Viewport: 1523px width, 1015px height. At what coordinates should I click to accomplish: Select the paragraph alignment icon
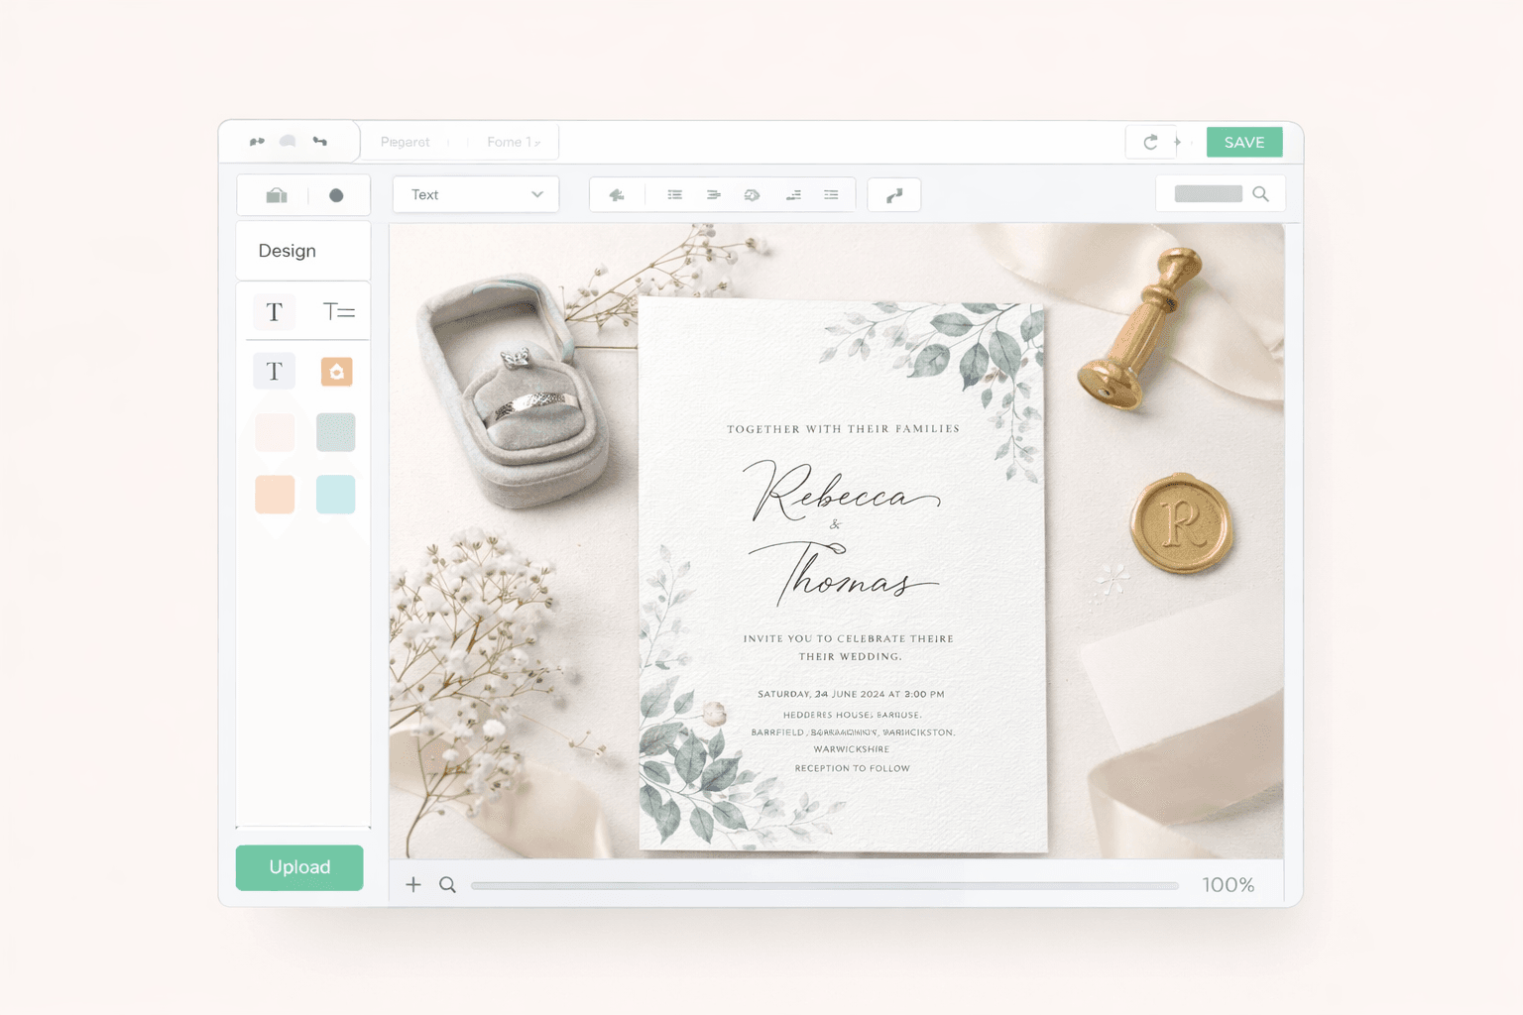tap(714, 194)
